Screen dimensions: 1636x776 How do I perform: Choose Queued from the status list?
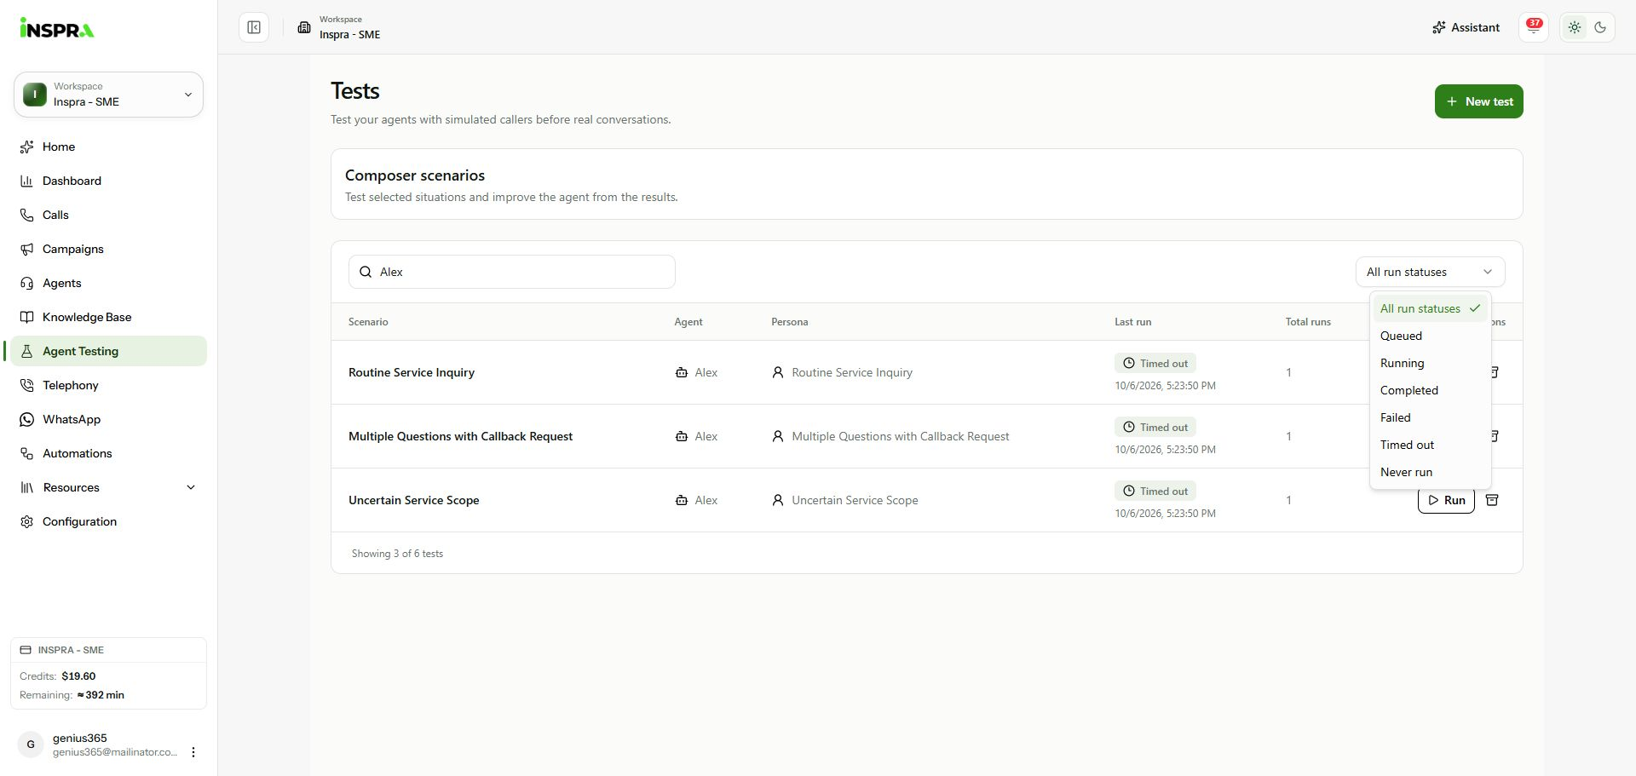pyautogui.click(x=1430, y=336)
